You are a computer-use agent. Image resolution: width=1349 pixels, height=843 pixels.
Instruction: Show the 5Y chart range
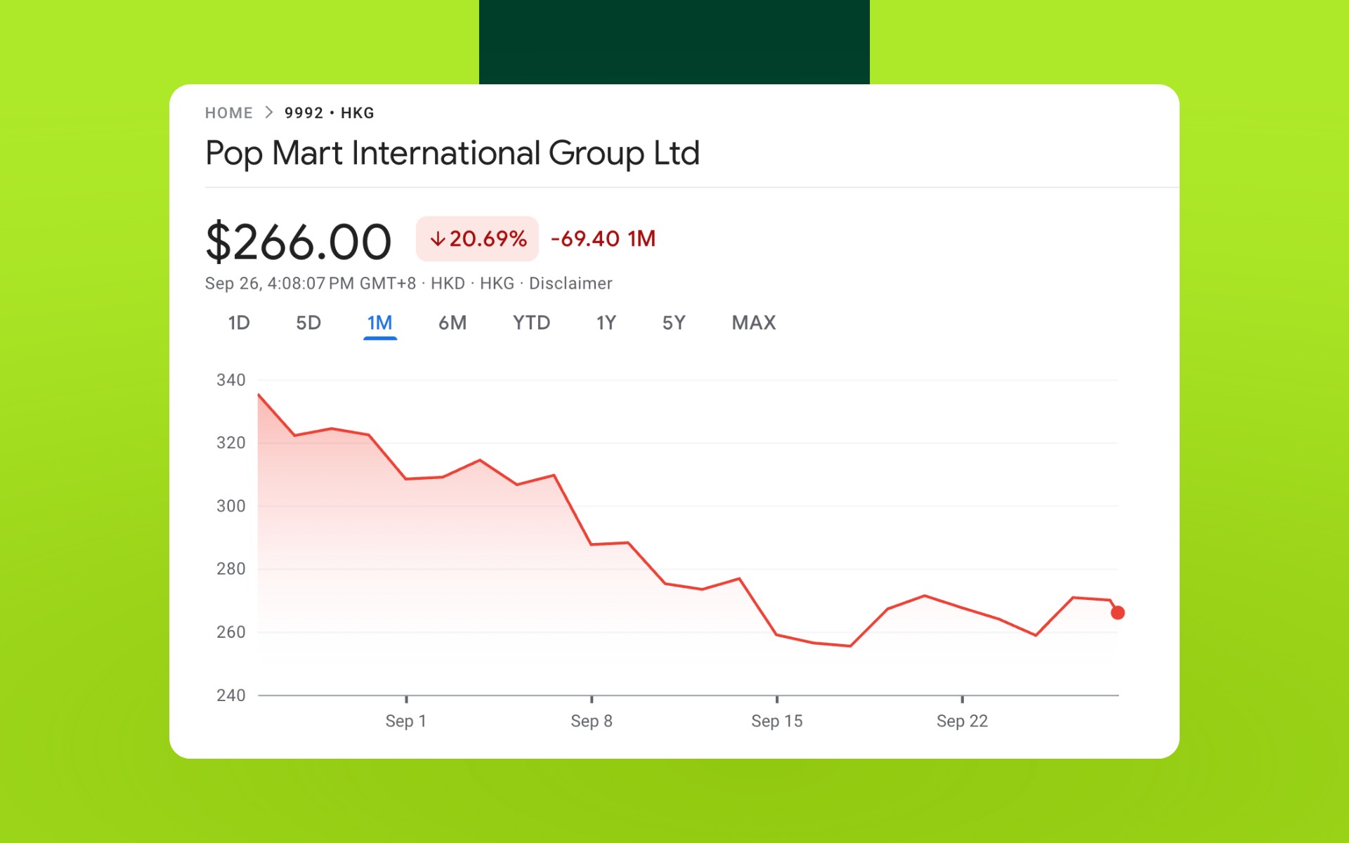(673, 323)
